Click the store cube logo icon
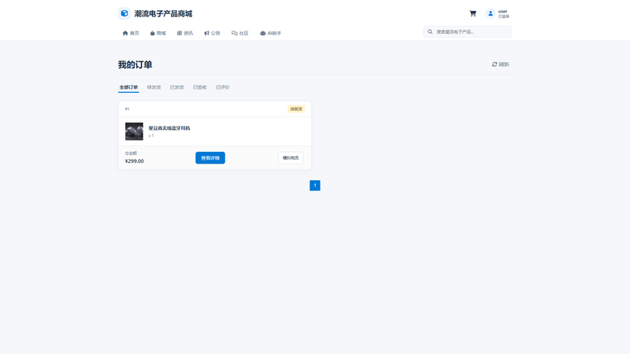The image size is (630, 354). [124, 13]
